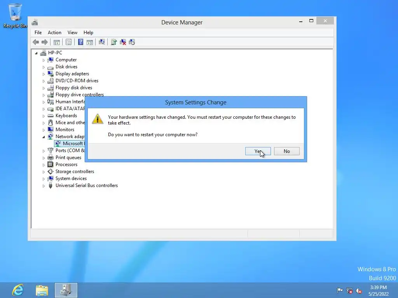Expand the Display adapters category
The height and width of the screenshot is (298, 398).
tap(44, 74)
